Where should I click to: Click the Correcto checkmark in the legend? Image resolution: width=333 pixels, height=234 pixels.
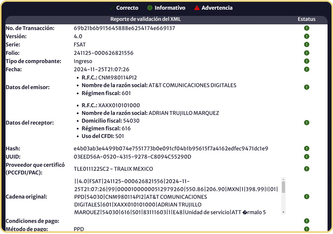pyautogui.click(x=112, y=8)
